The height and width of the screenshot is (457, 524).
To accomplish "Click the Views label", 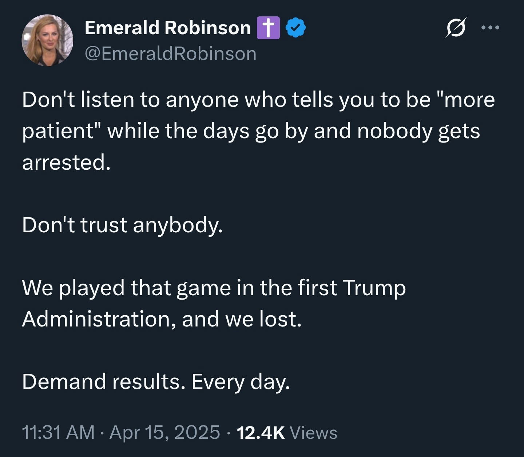I will pos(314,433).
